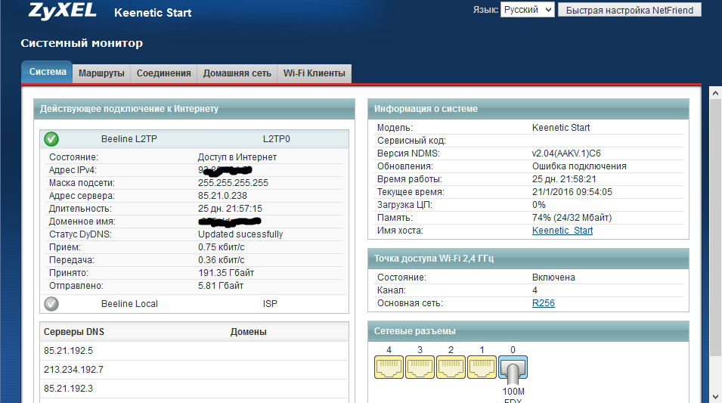Click the scrollbar up arrow
The width and height of the screenshot is (722, 403).
(x=715, y=93)
